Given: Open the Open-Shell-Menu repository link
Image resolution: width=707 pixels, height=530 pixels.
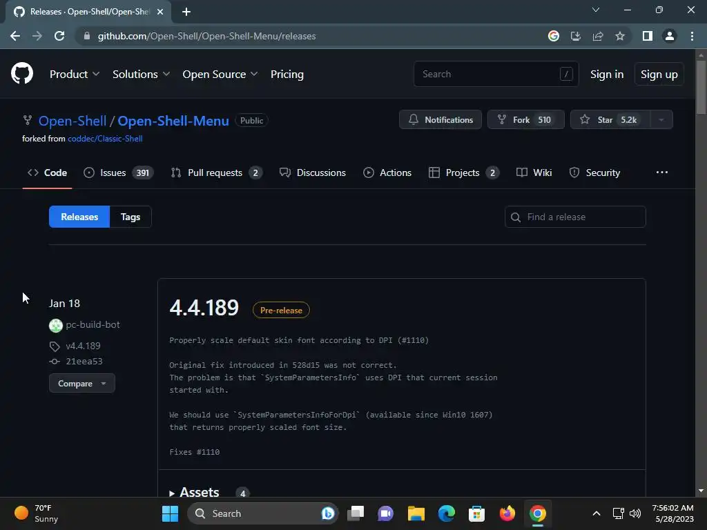Looking at the screenshot, I should tap(173, 121).
